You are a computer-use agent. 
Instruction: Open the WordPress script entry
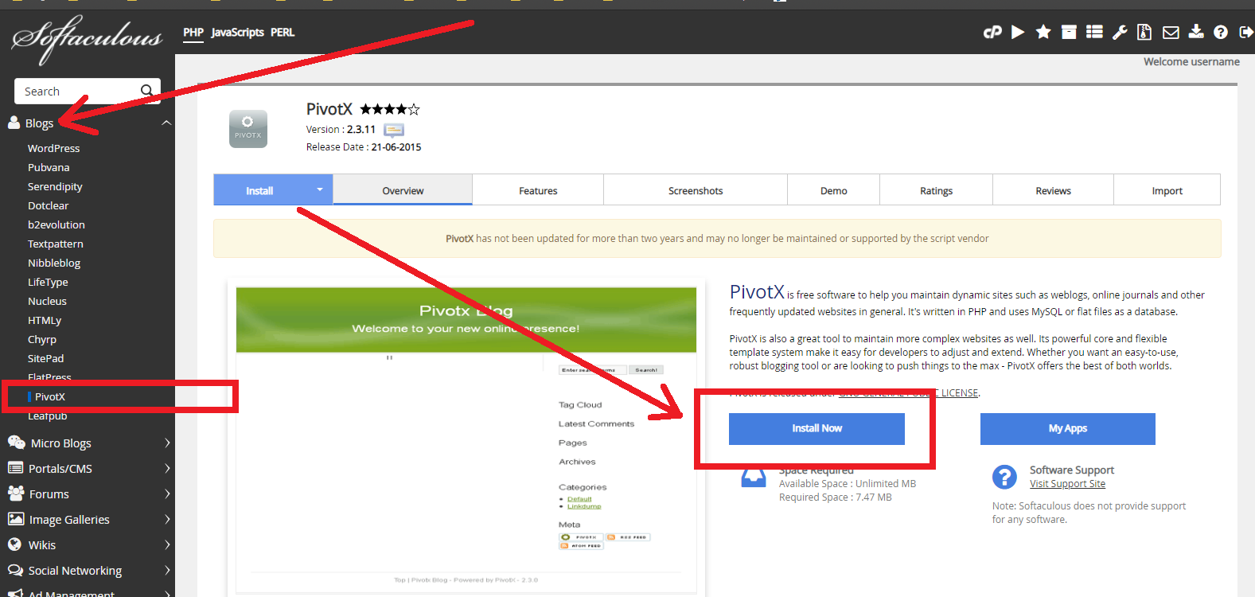pyautogui.click(x=54, y=148)
